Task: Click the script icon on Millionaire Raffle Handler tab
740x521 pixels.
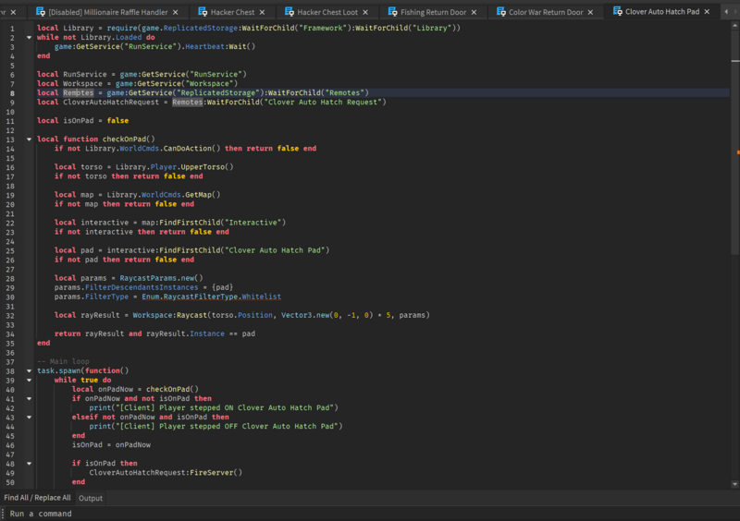Action: click(39, 12)
